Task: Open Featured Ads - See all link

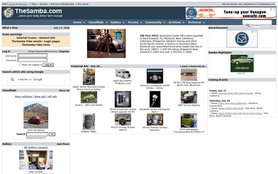Action: (86, 66)
